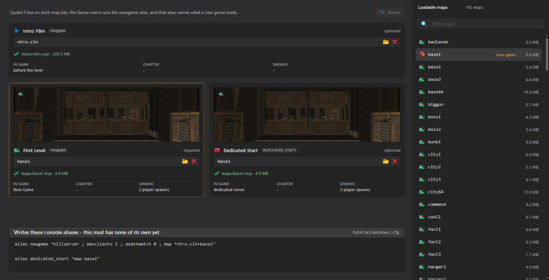Select the city2 map row

479,167
